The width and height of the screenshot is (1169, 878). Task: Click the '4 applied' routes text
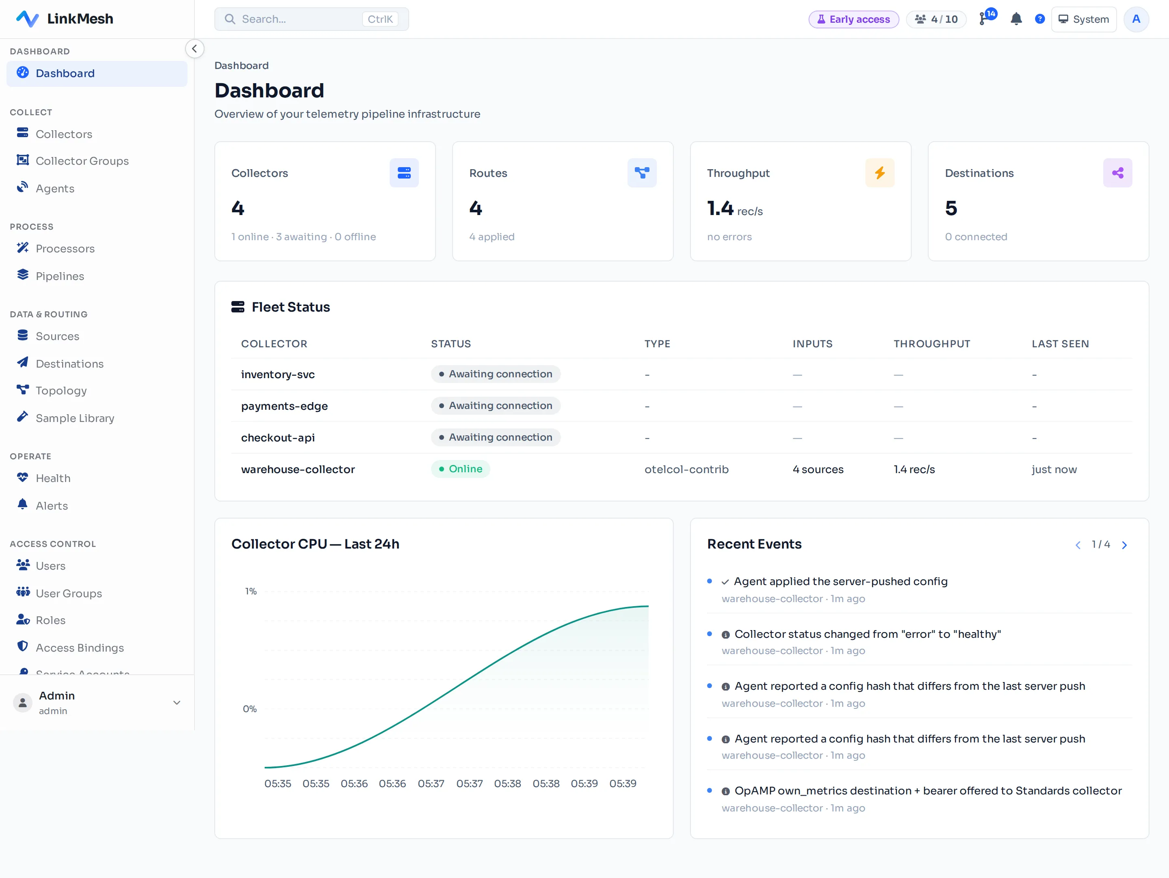click(492, 237)
